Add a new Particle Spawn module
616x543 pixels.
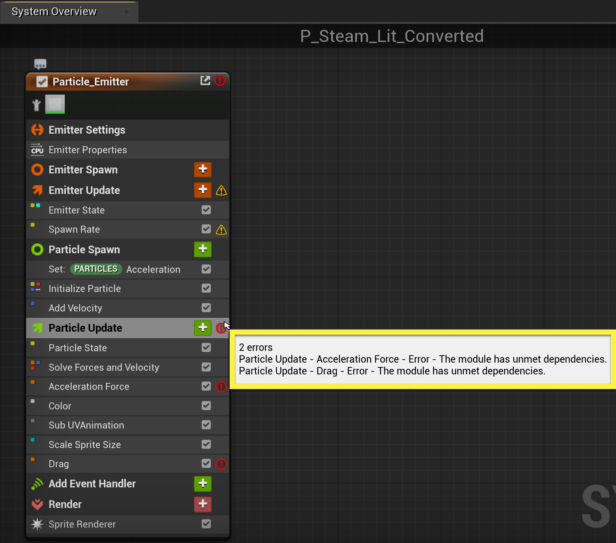(x=203, y=249)
